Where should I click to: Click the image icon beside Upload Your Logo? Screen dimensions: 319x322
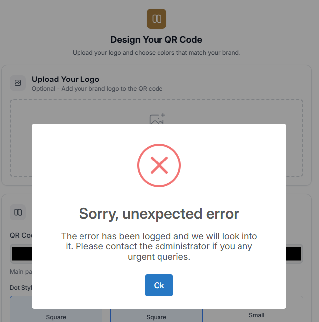tap(18, 83)
